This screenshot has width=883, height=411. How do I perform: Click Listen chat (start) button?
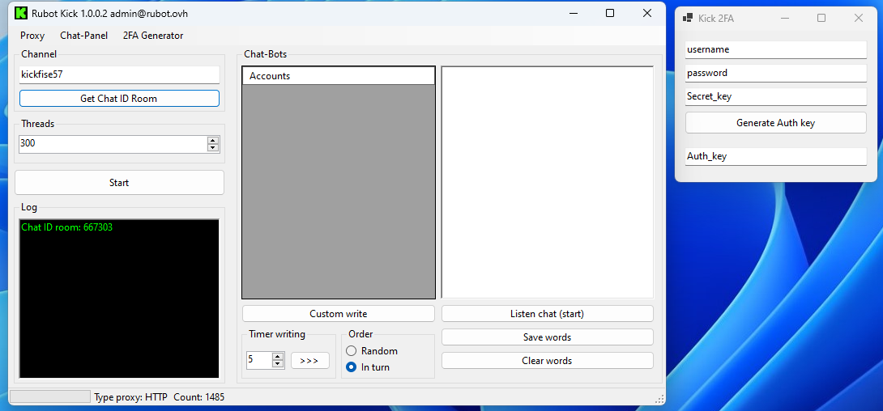point(547,314)
